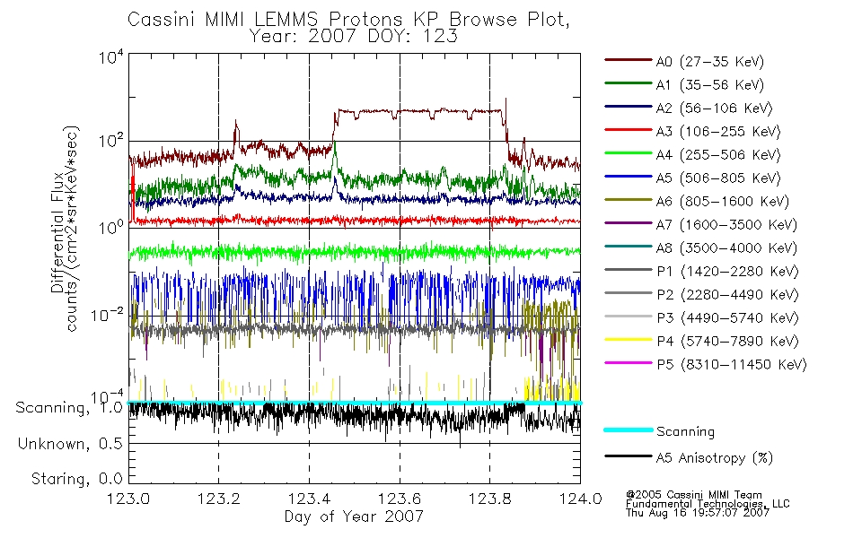Click the P5 (8310-11450 KeV) legend label
The image size is (853, 538).
tap(732, 365)
